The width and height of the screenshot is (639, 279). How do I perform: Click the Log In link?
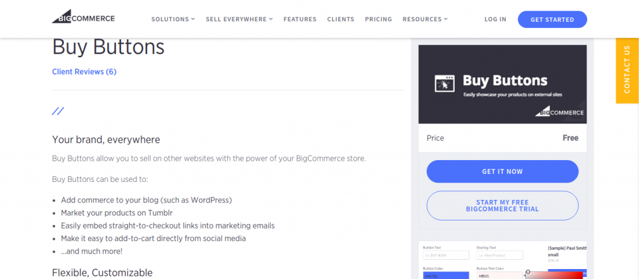pos(495,19)
